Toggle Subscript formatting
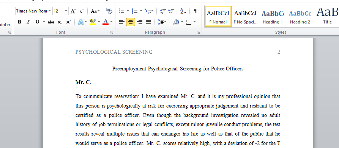 click(60, 22)
